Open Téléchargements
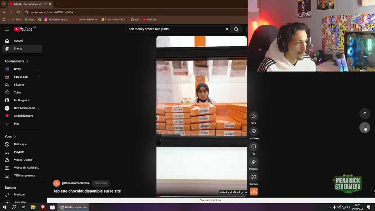The width and height of the screenshot is (375, 211). point(22,176)
